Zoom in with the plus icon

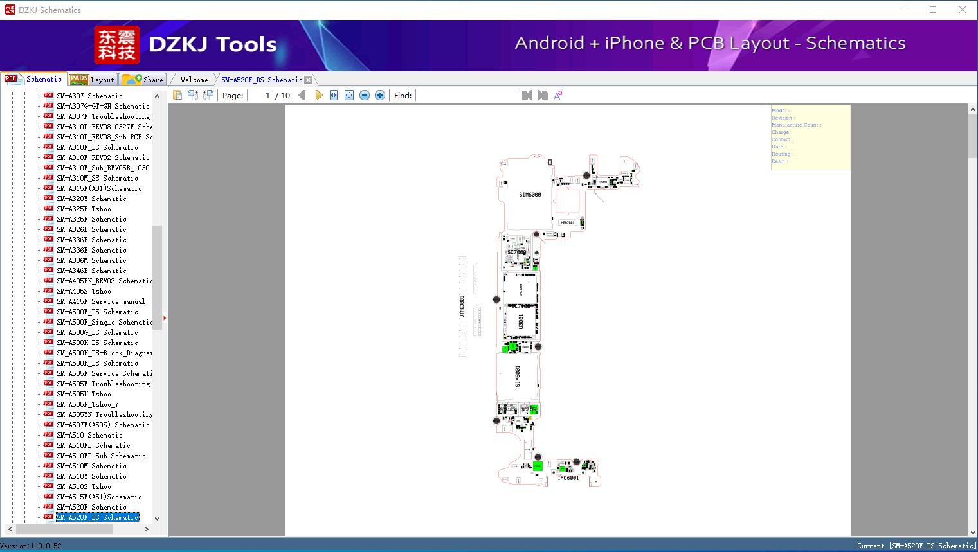pyautogui.click(x=380, y=95)
